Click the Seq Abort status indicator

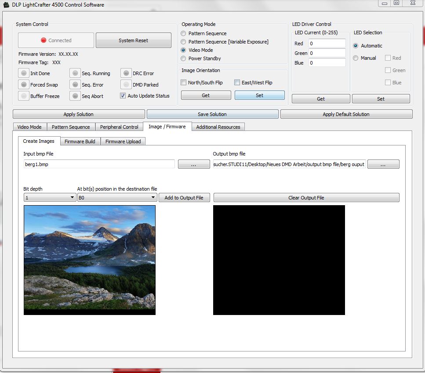coord(75,96)
